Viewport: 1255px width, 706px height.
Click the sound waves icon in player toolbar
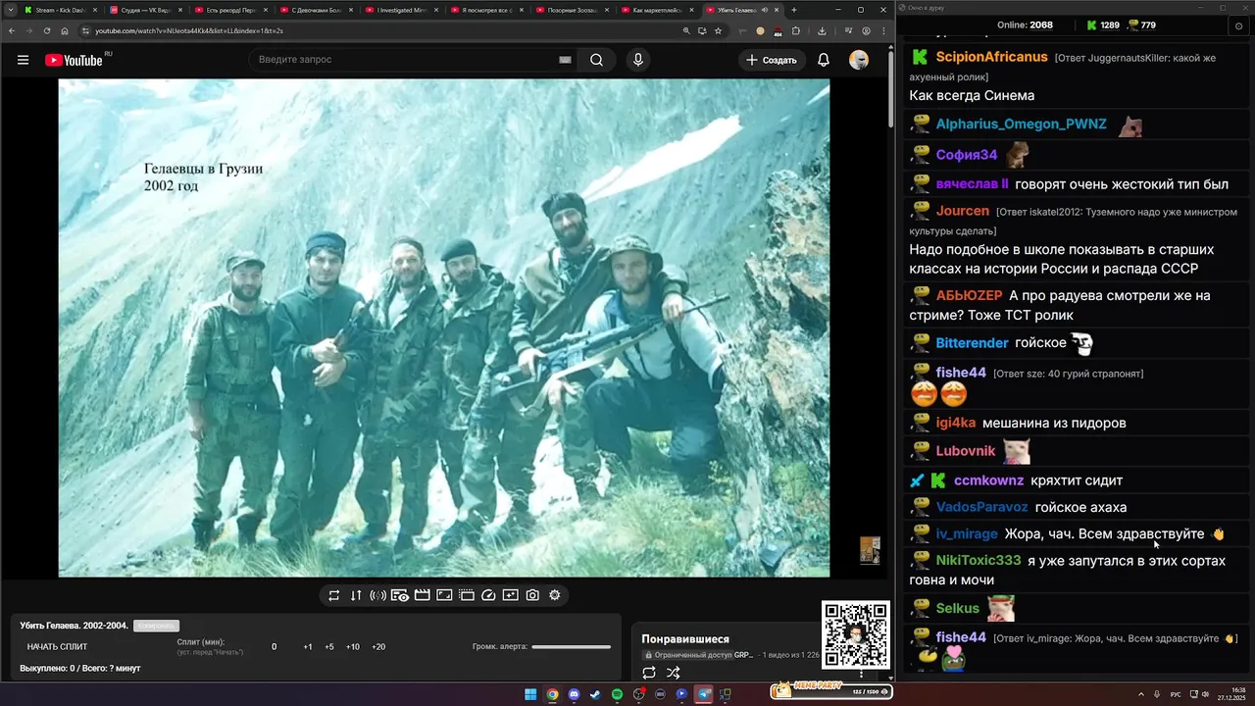click(377, 595)
